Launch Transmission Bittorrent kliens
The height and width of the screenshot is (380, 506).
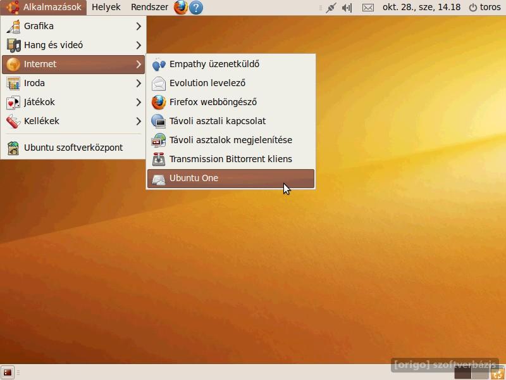pos(231,160)
